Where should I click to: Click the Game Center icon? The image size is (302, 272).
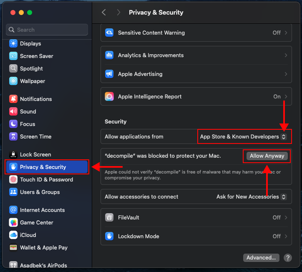click(13, 222)
